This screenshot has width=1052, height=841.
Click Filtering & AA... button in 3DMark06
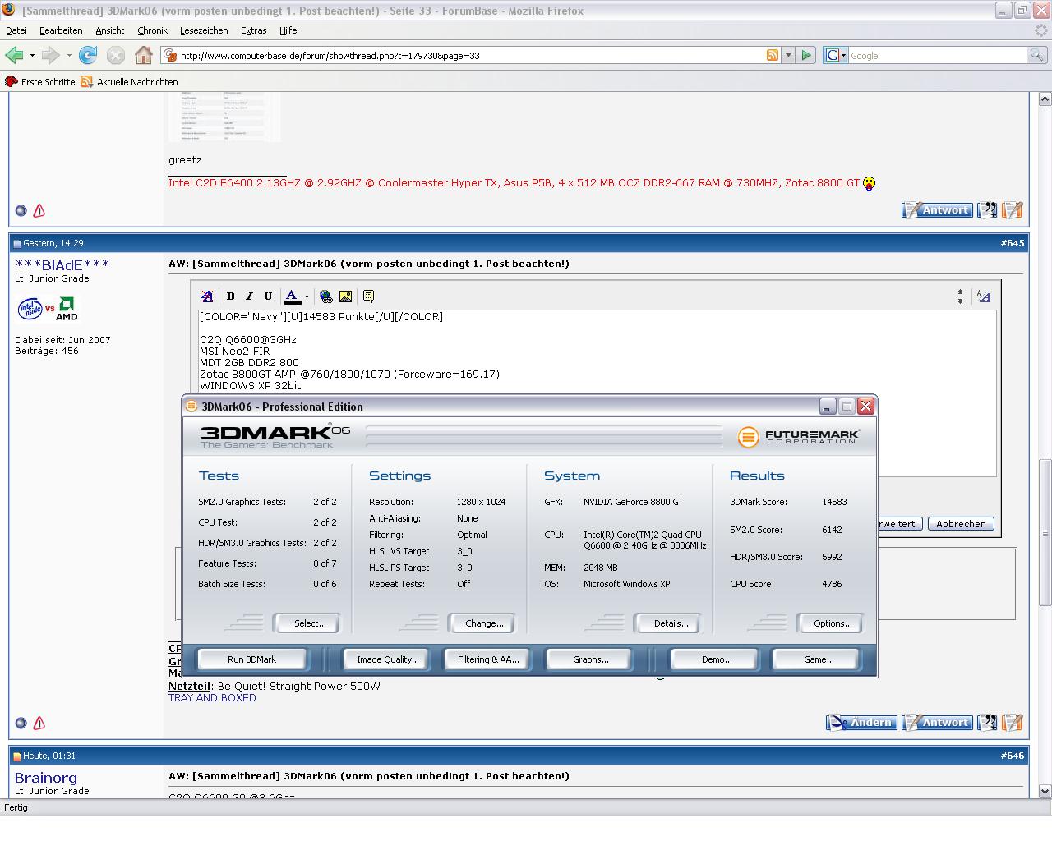487,659
